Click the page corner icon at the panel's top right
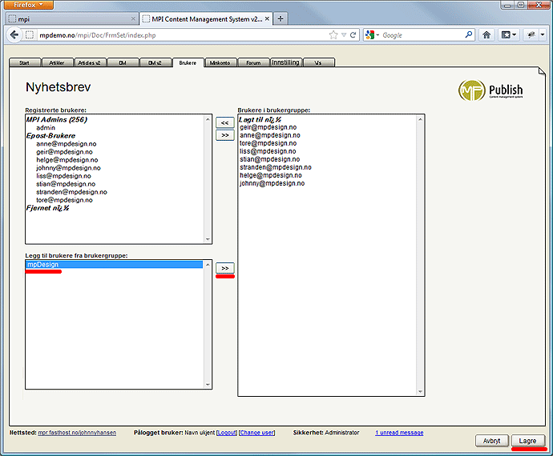 pyautogui.click(x=541, y=71)
